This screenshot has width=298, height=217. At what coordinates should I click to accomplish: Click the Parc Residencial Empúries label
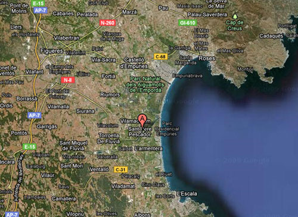tap(167, 128)
